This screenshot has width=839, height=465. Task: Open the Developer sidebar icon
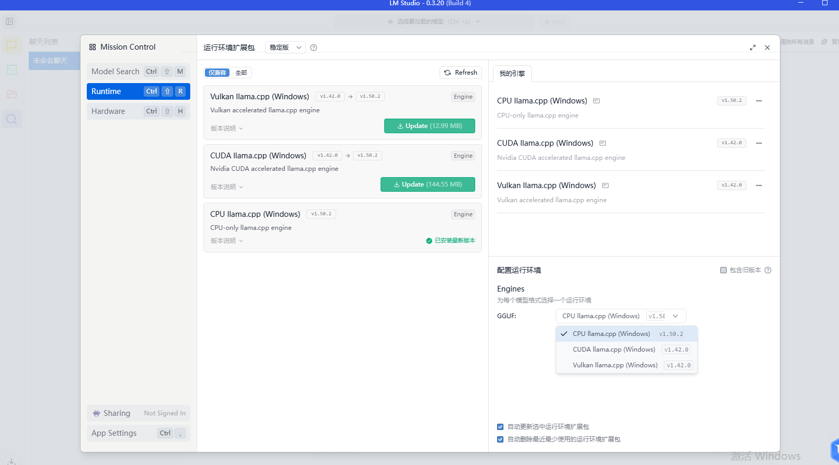[12, 69]
